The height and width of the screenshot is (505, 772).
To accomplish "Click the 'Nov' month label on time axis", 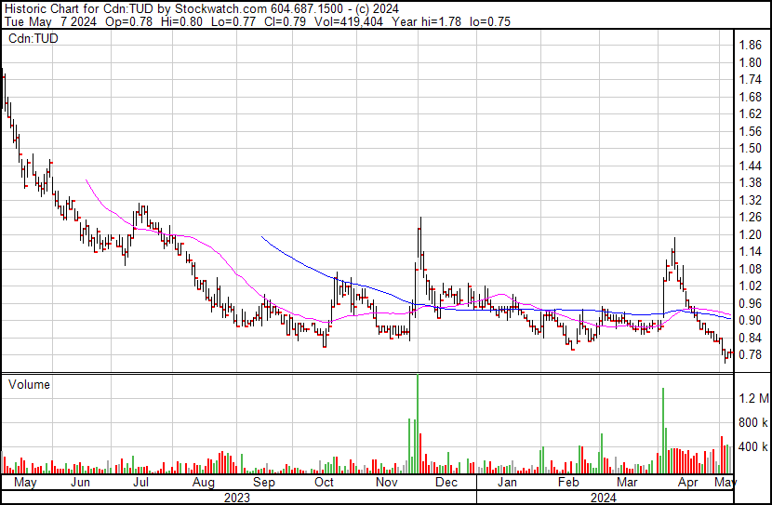I will point(387,483).
